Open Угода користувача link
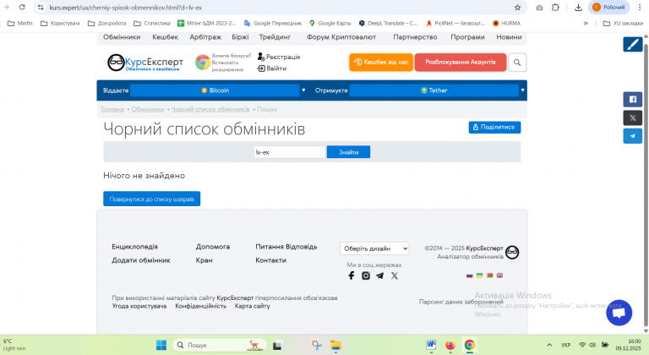 [x=139, y=306]
